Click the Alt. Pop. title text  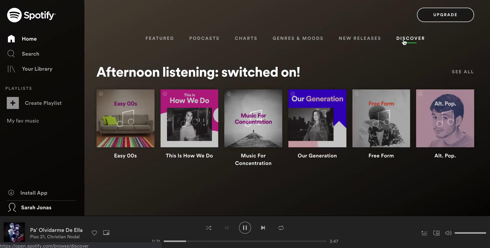[445, 156]
